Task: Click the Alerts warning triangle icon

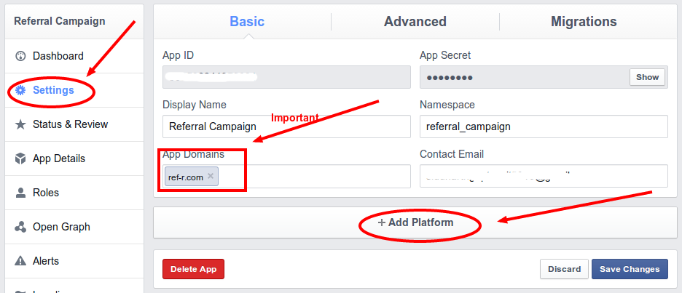Action: [x=20, y=261]
